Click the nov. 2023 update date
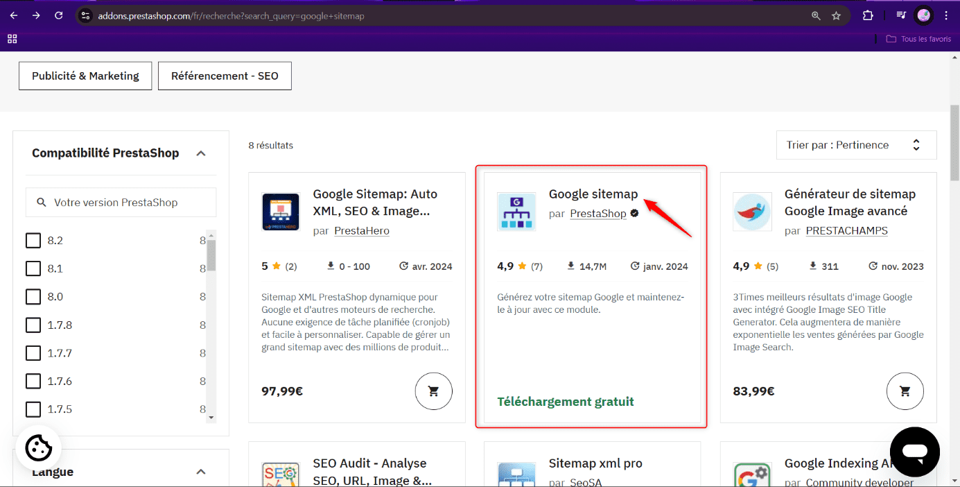Viewport: 960px width, 487px height. click(x=896, y=266)
